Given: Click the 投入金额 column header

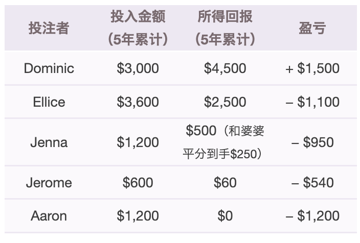Looking at the screenshot, I should (138, 29).
